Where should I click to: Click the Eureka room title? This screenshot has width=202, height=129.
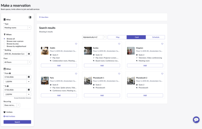click(x=96, y=48)
